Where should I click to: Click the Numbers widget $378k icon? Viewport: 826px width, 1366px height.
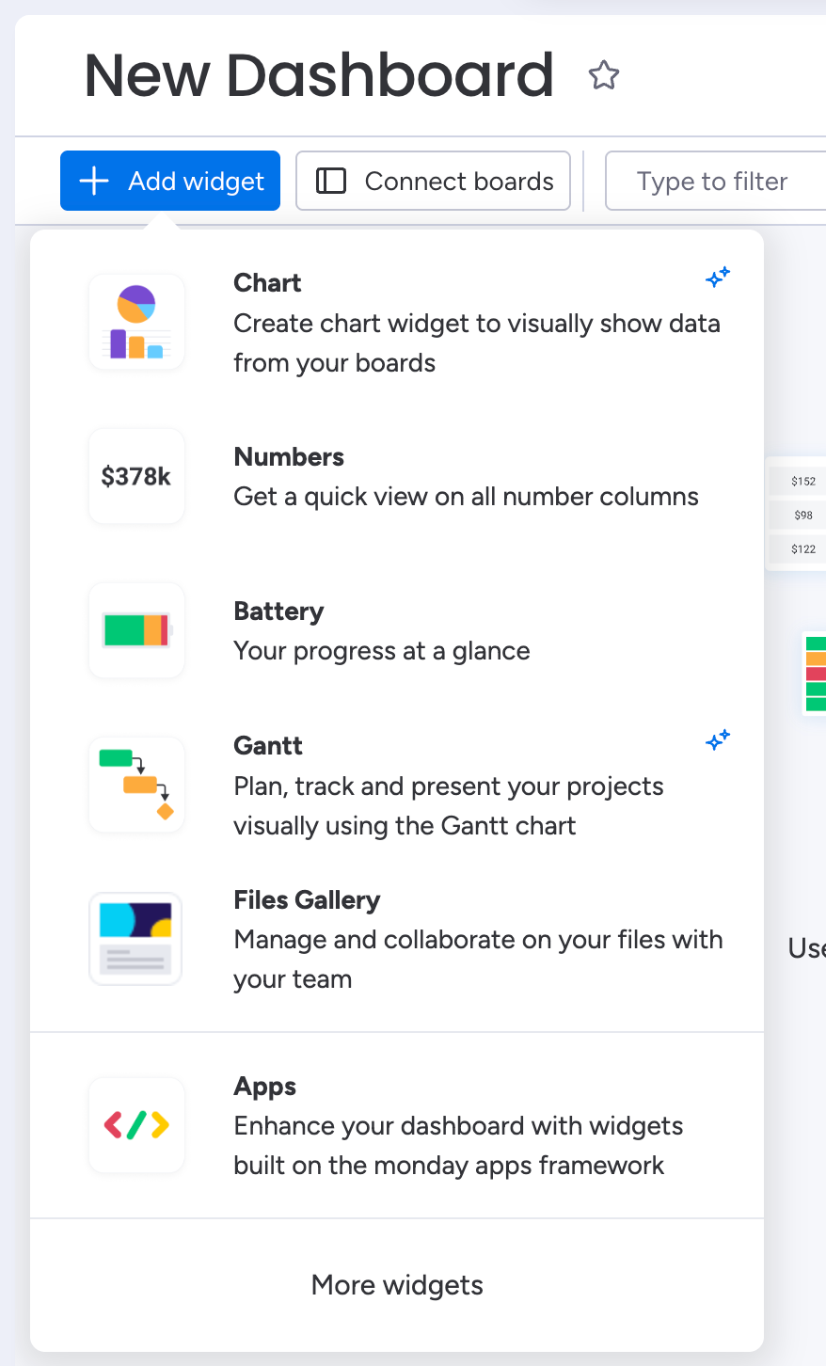136,476
